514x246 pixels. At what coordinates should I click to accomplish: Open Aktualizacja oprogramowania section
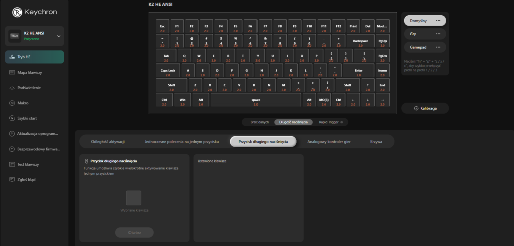coord(35,133)
